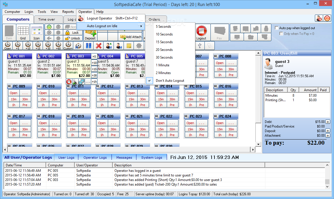
Task: Choose 10 Seconds auto logout
Action: [x=170, y=34]
